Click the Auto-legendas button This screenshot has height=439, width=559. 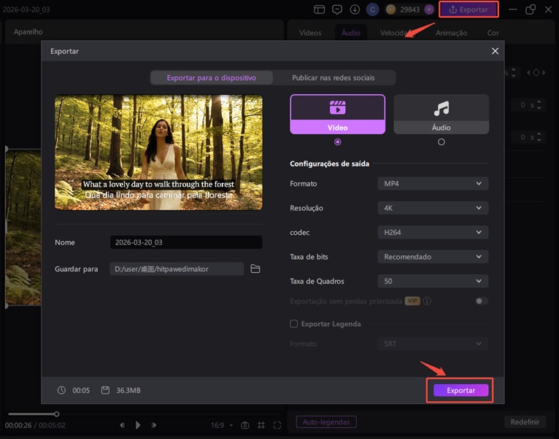click(x=326, y=422)
